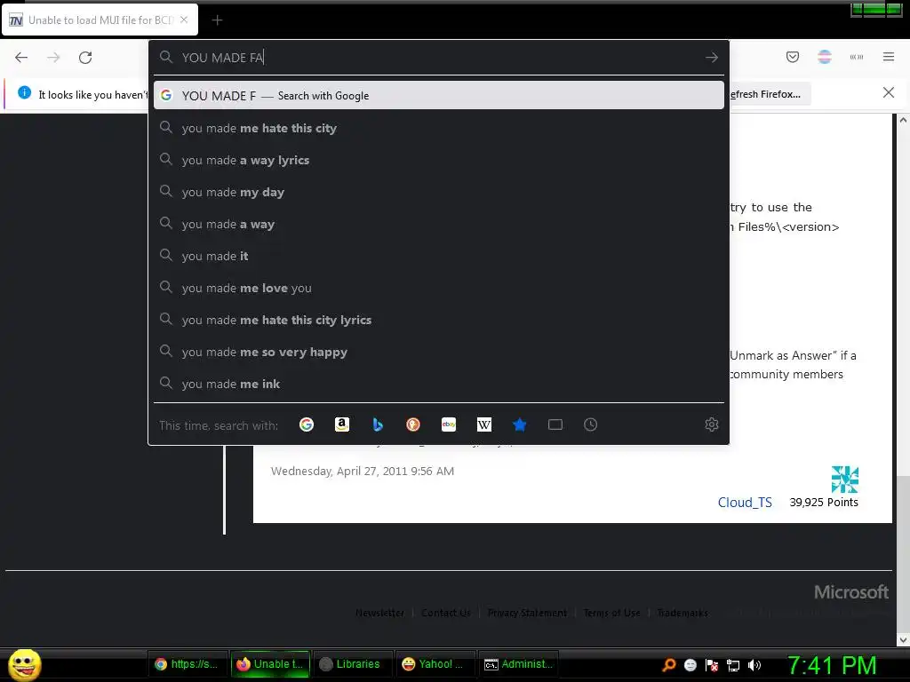Search history using the clock icon

[x=590, y=424]
